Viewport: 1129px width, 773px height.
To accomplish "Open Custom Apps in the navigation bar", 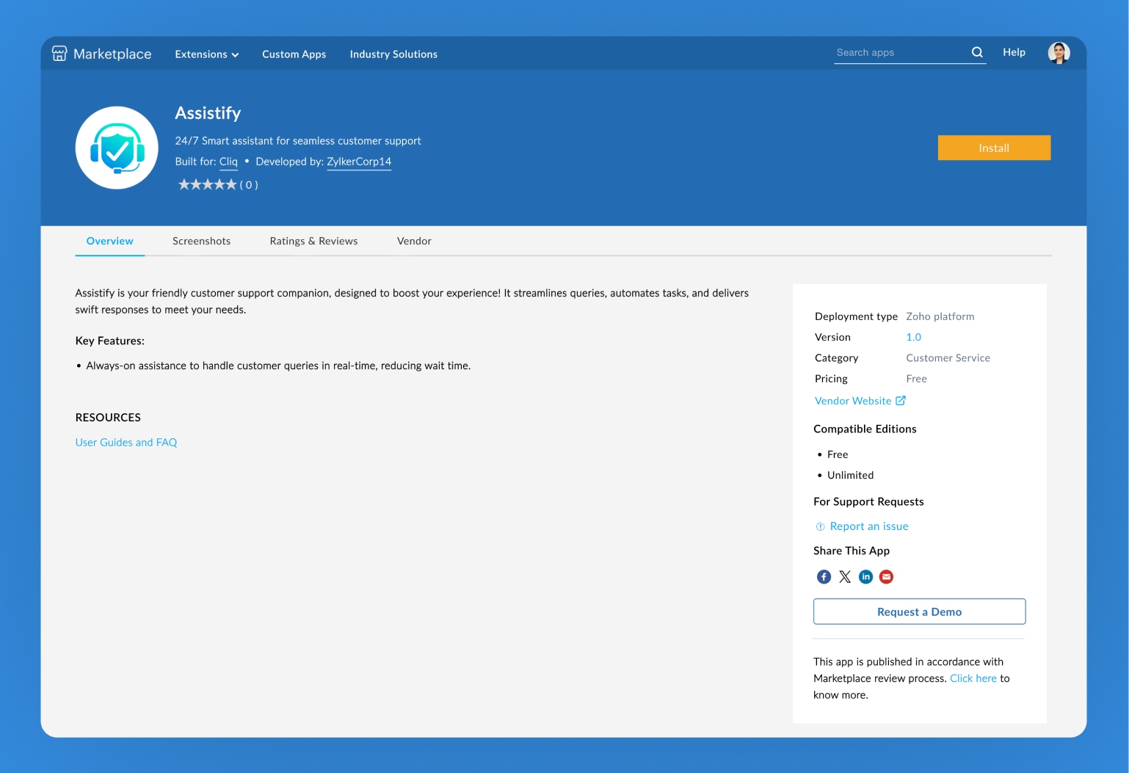I will tap(294, 54).
